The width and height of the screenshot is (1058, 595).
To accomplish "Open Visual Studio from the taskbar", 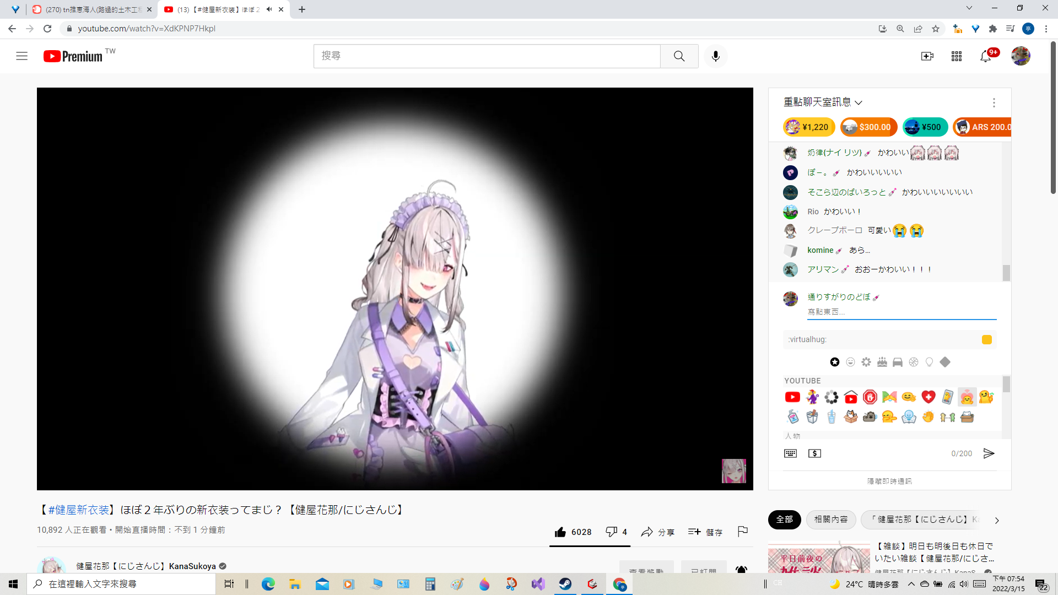I will point(538,584).
